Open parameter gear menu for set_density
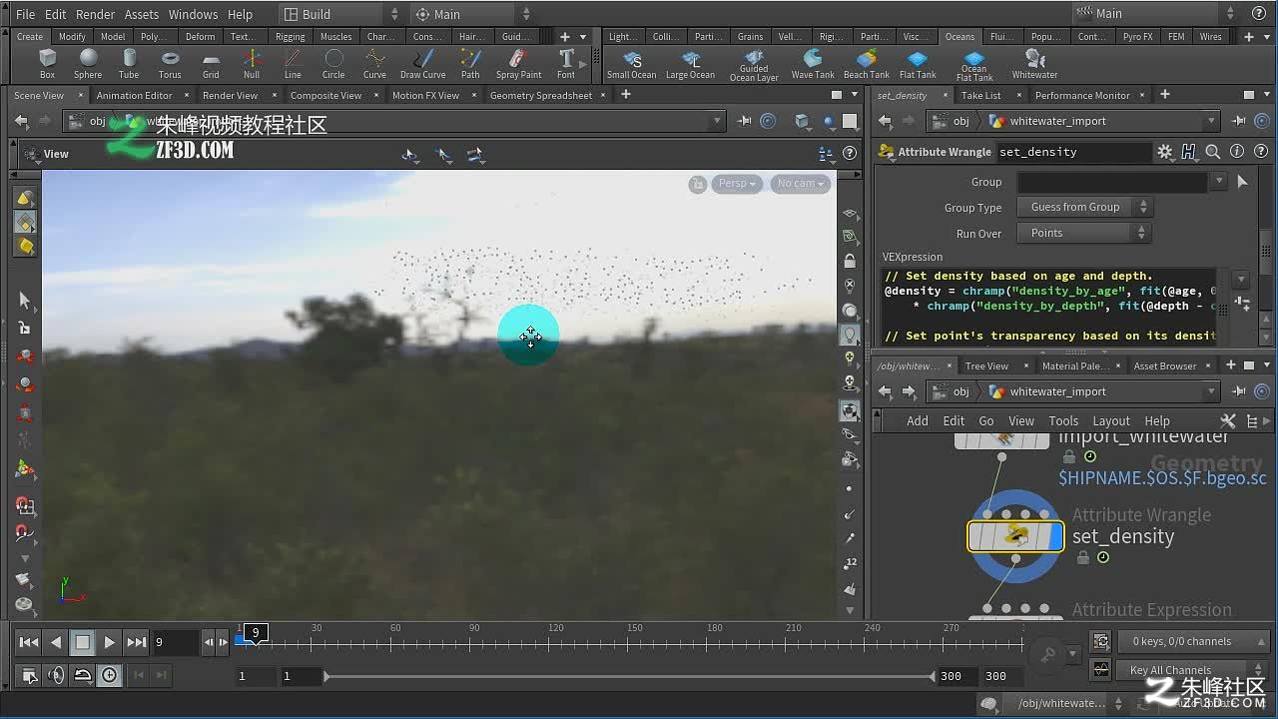Image resolution: width=1278 pixels, height=719 pixels. 1164,152
